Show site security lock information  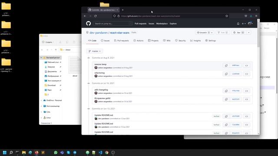[x=119, y=16]
